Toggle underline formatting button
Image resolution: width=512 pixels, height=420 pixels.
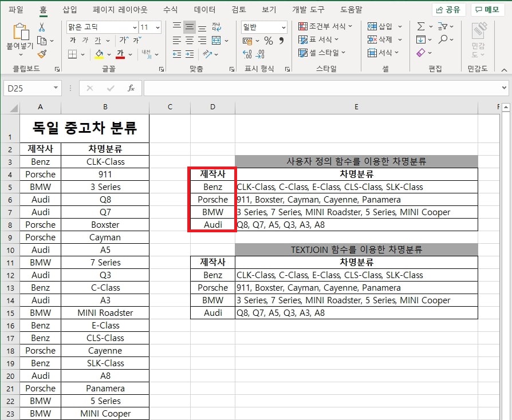(x=97, y=41)
